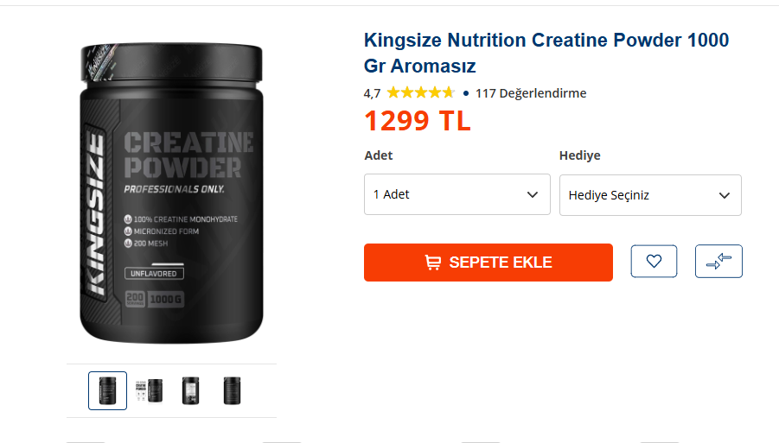Click the Hediye label

580,155
